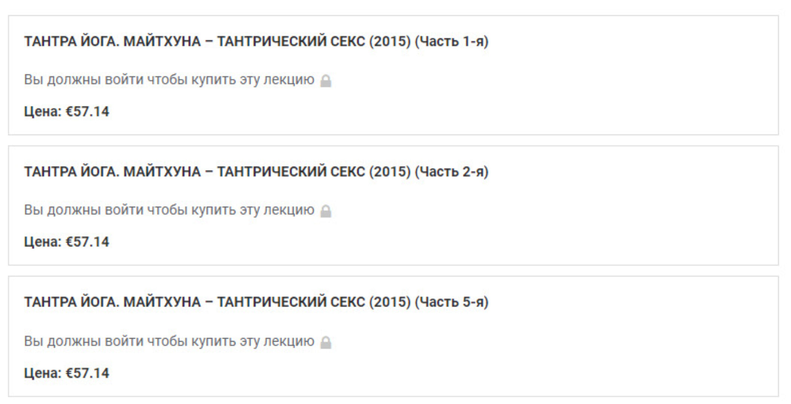Click the (Часть 2-я) label in second title
The height and width of the screenshot is (404, 791).
[x=452, y=172]
